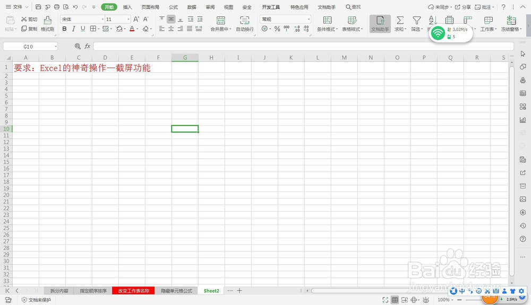Open the red 改变工作表名称 sheet tab
The image size is (531, 305).
(133, 291)
